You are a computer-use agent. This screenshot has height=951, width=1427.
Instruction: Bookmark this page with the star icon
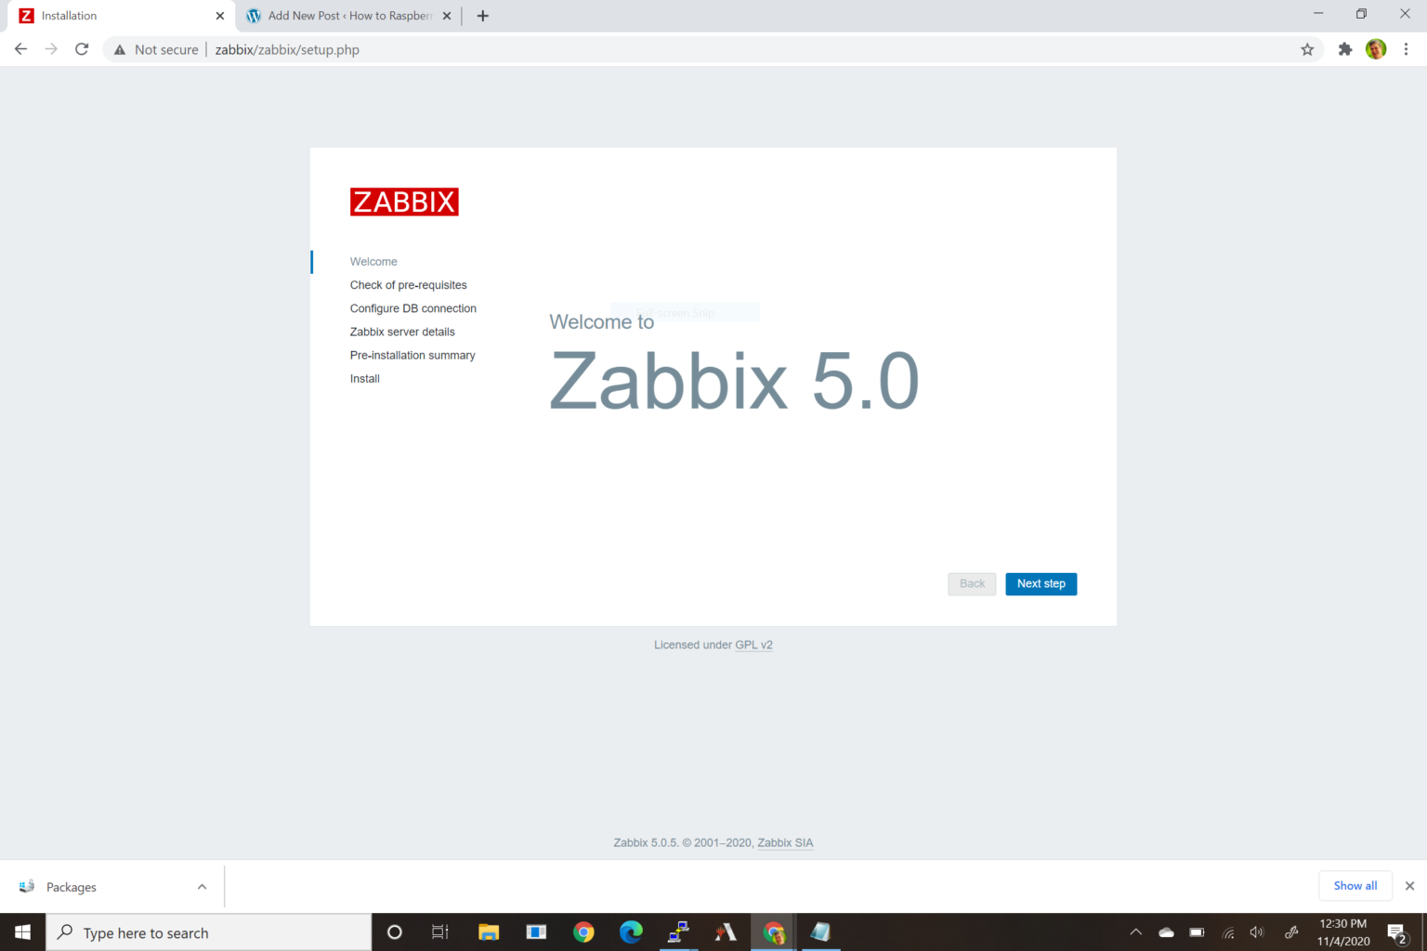tap(1307, 49)
